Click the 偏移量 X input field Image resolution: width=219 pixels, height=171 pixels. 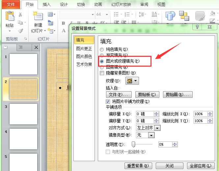pos(145,114)
